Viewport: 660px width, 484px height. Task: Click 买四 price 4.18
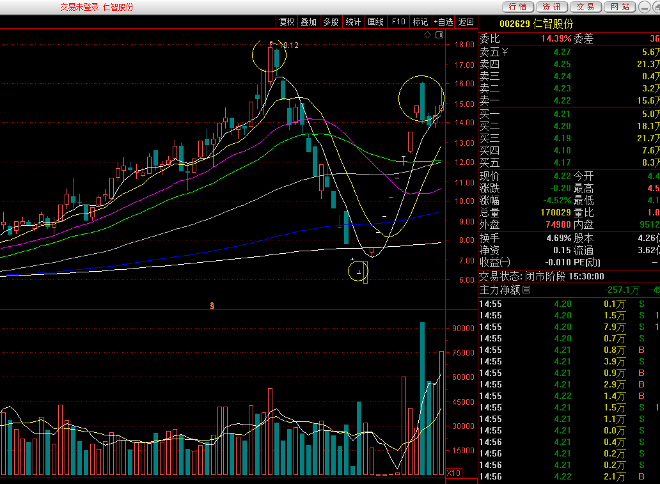(x=562, y=151)
